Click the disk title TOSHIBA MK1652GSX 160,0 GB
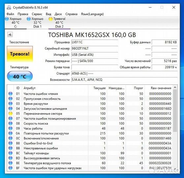This screenshot has height=178, width=184. 92,35
